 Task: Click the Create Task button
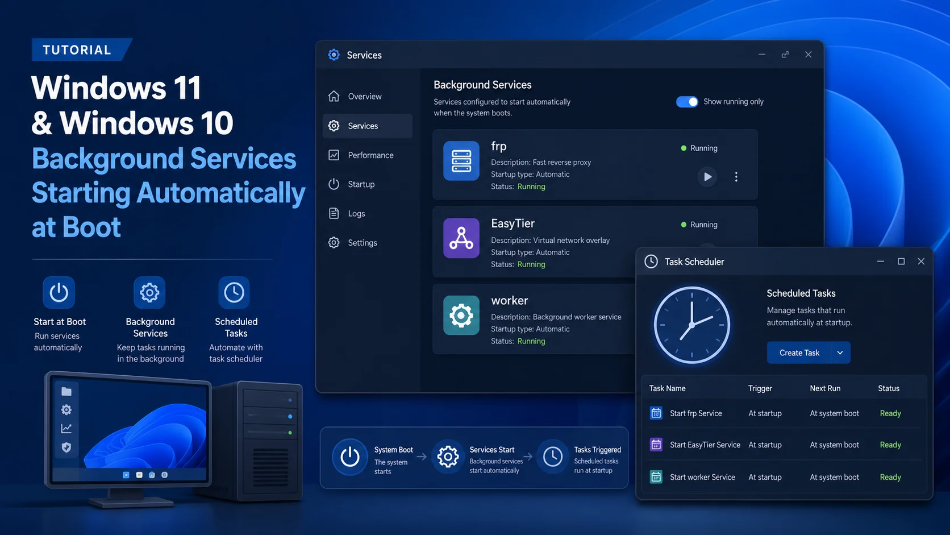pyautogui.click(x=799, y=352)
